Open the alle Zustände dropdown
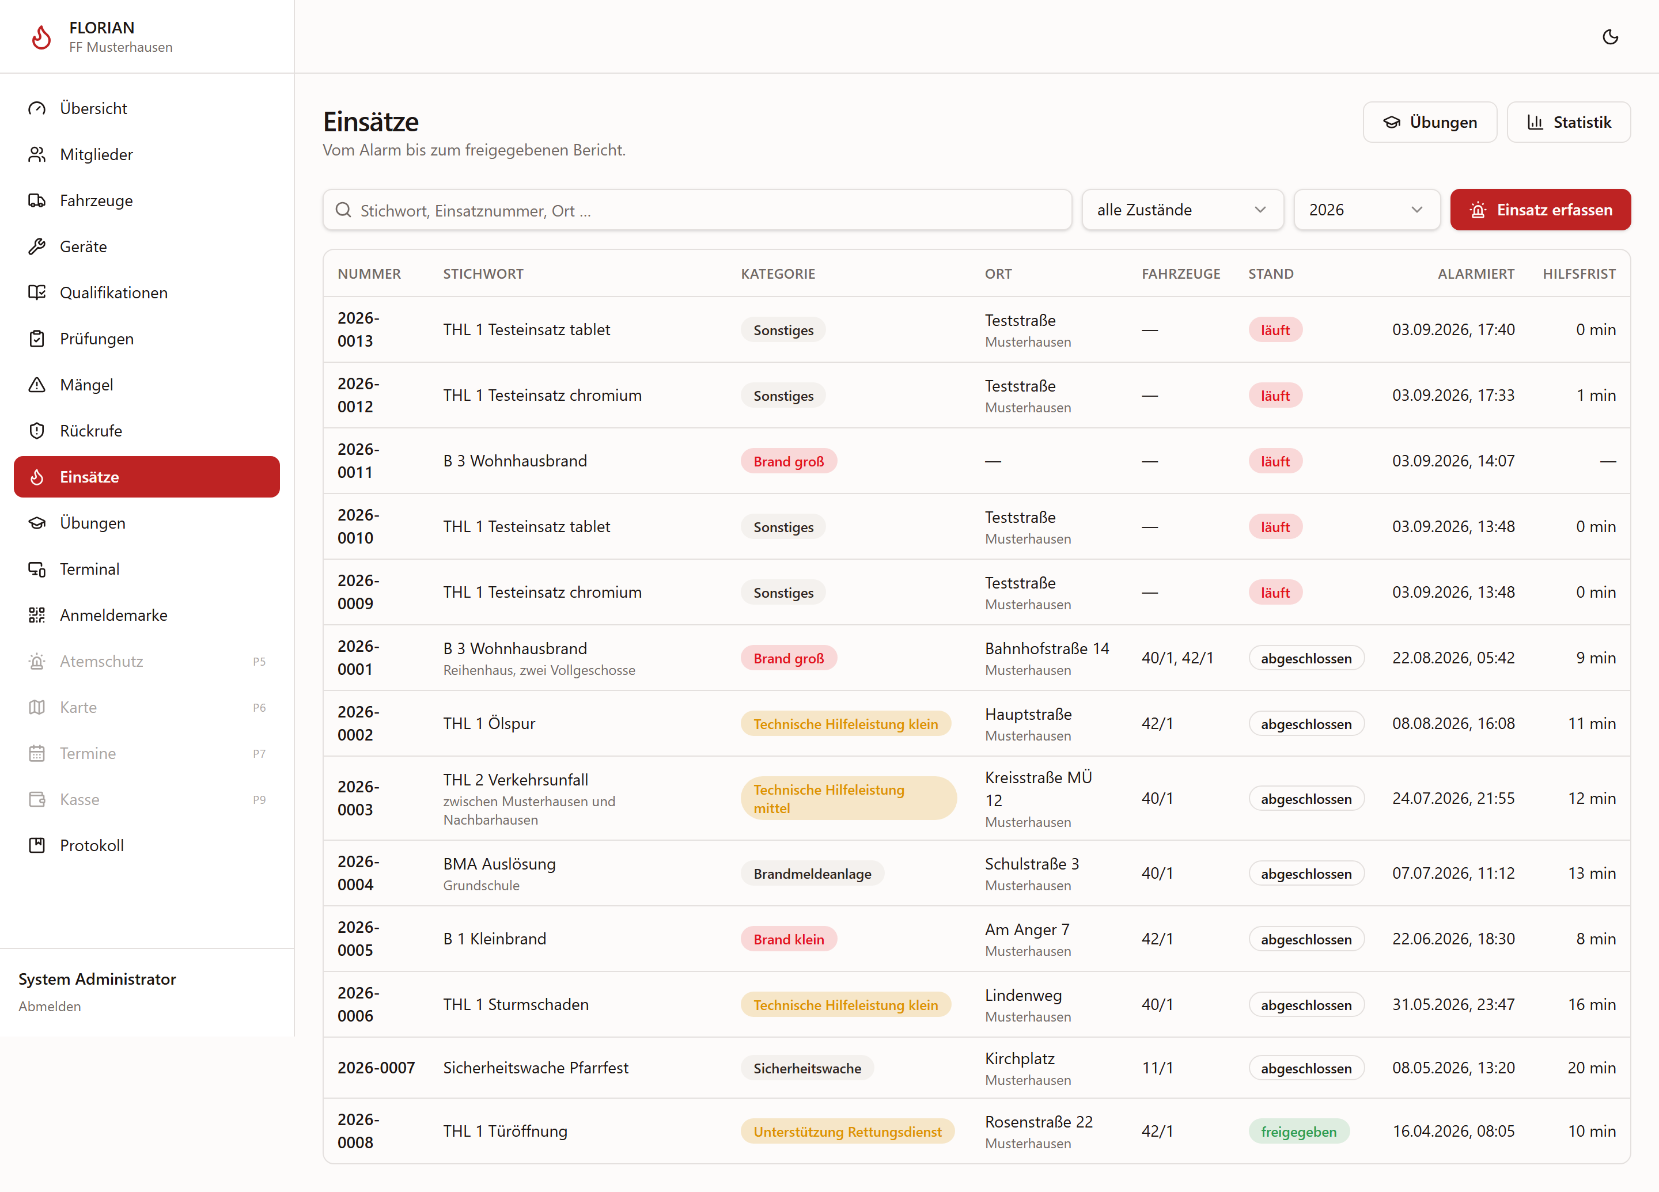 tap(1182, 210)
